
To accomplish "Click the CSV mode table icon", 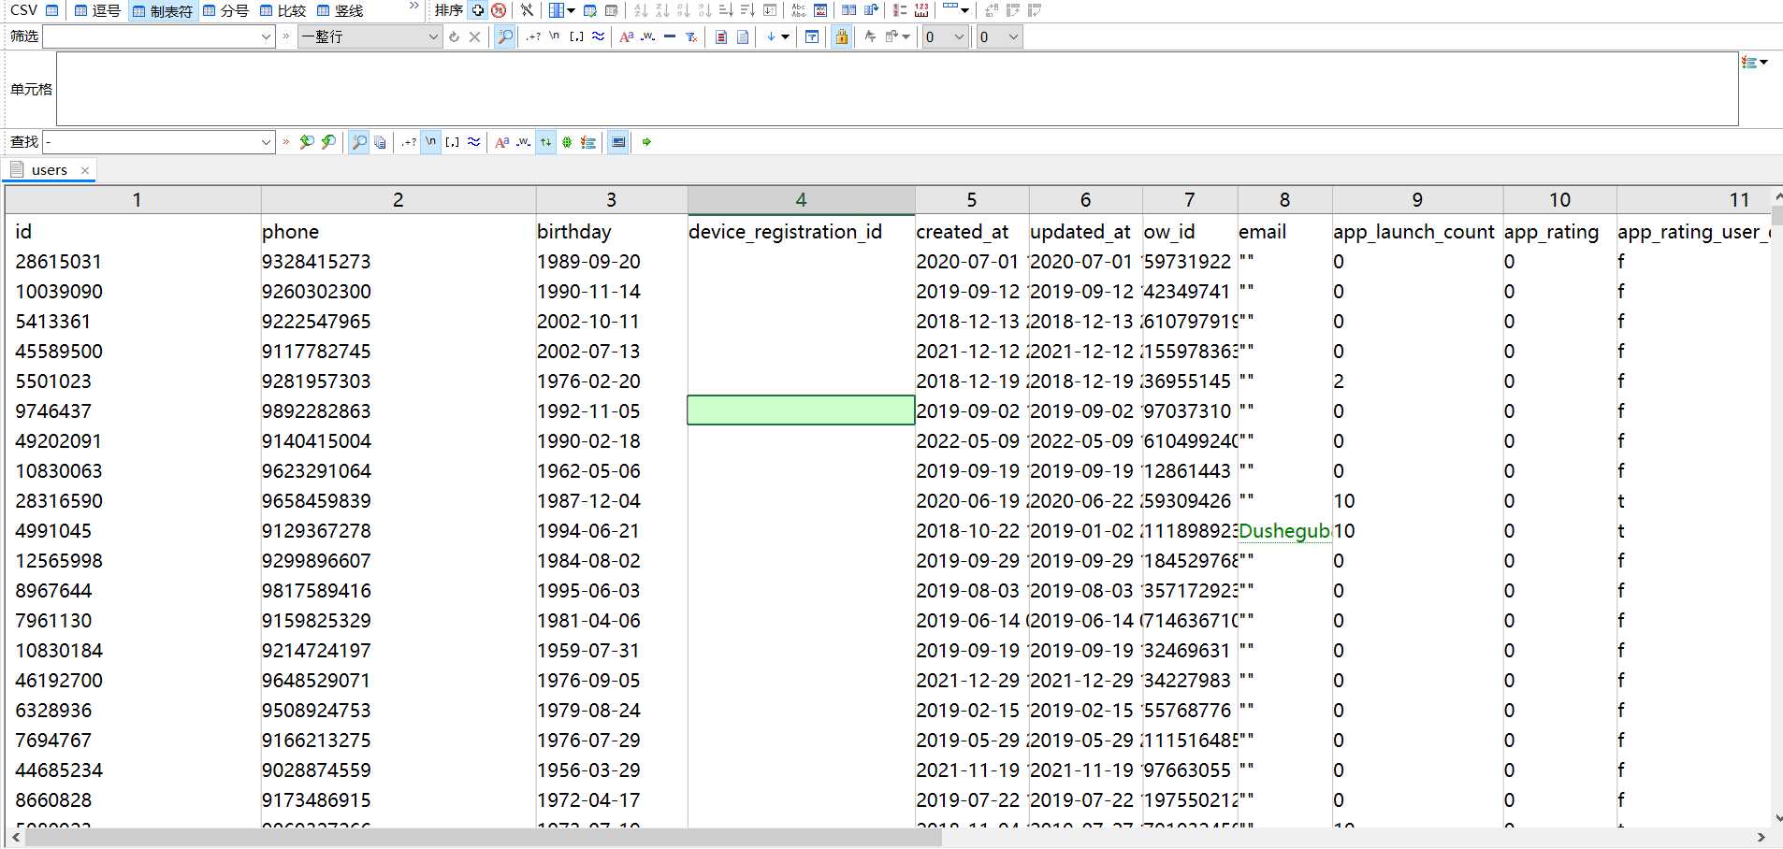I will tap(52, 10).
